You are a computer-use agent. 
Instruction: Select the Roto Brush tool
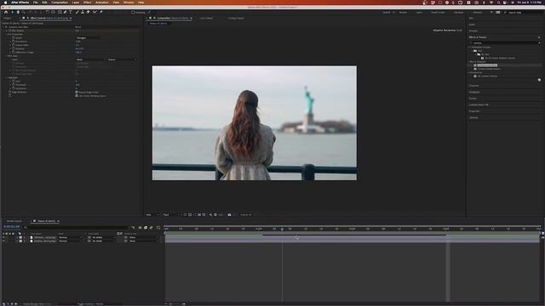(x=95, y=12)
